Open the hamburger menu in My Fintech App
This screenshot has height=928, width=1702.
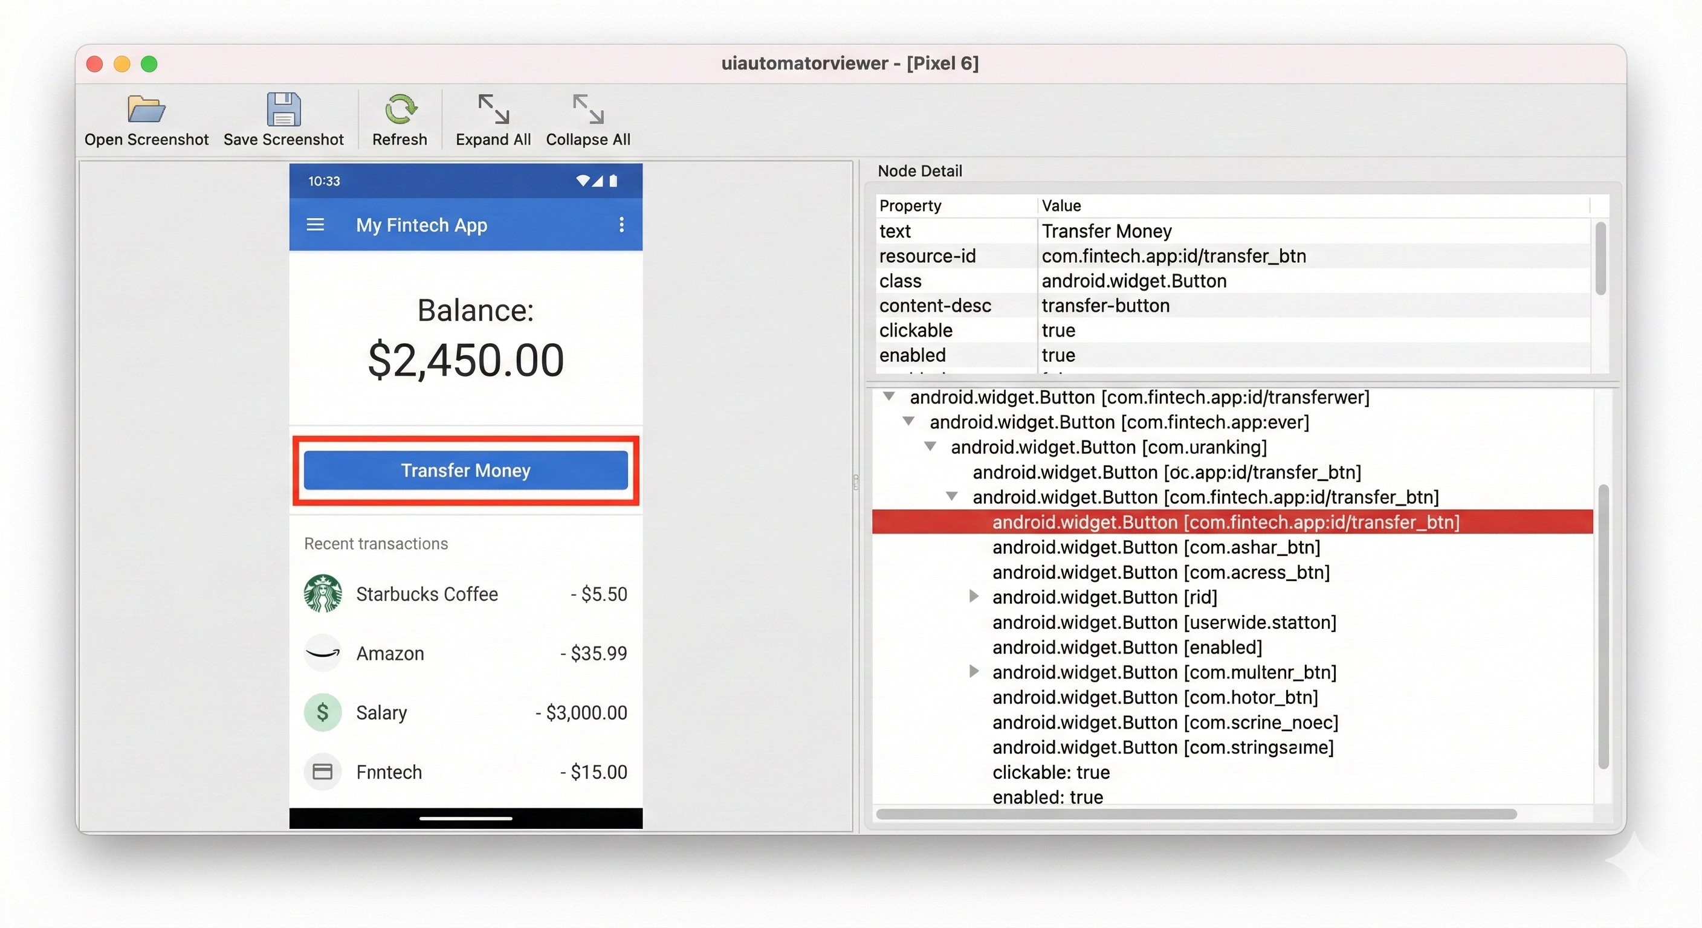click(x=317, y=225)
